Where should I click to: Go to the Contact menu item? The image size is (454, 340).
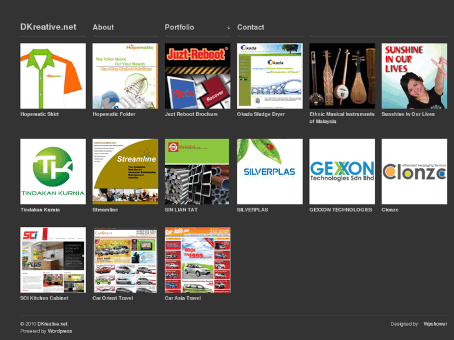[250, 27]
